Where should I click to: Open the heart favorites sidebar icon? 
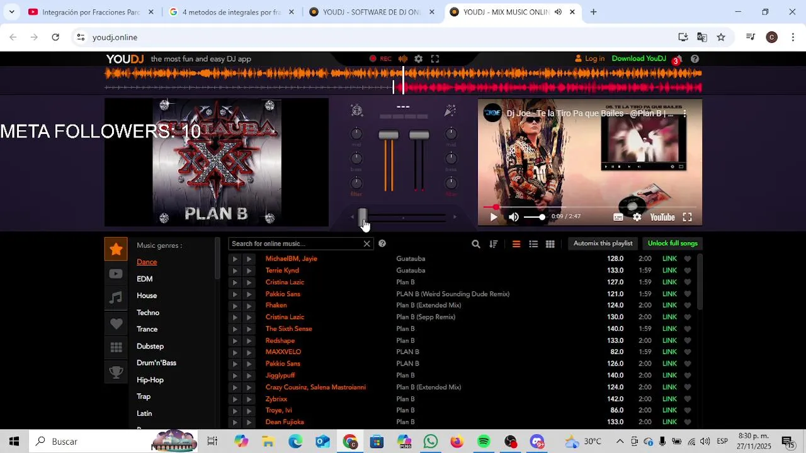point(116,323)
